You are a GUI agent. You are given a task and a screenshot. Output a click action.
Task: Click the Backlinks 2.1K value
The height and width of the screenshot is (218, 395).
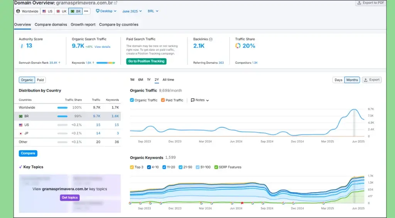pos(199,46)
